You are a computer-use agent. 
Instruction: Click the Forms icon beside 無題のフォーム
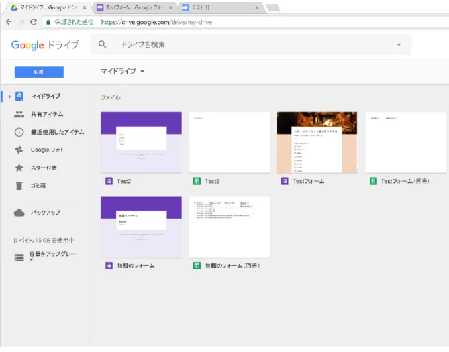click(109, 265)
